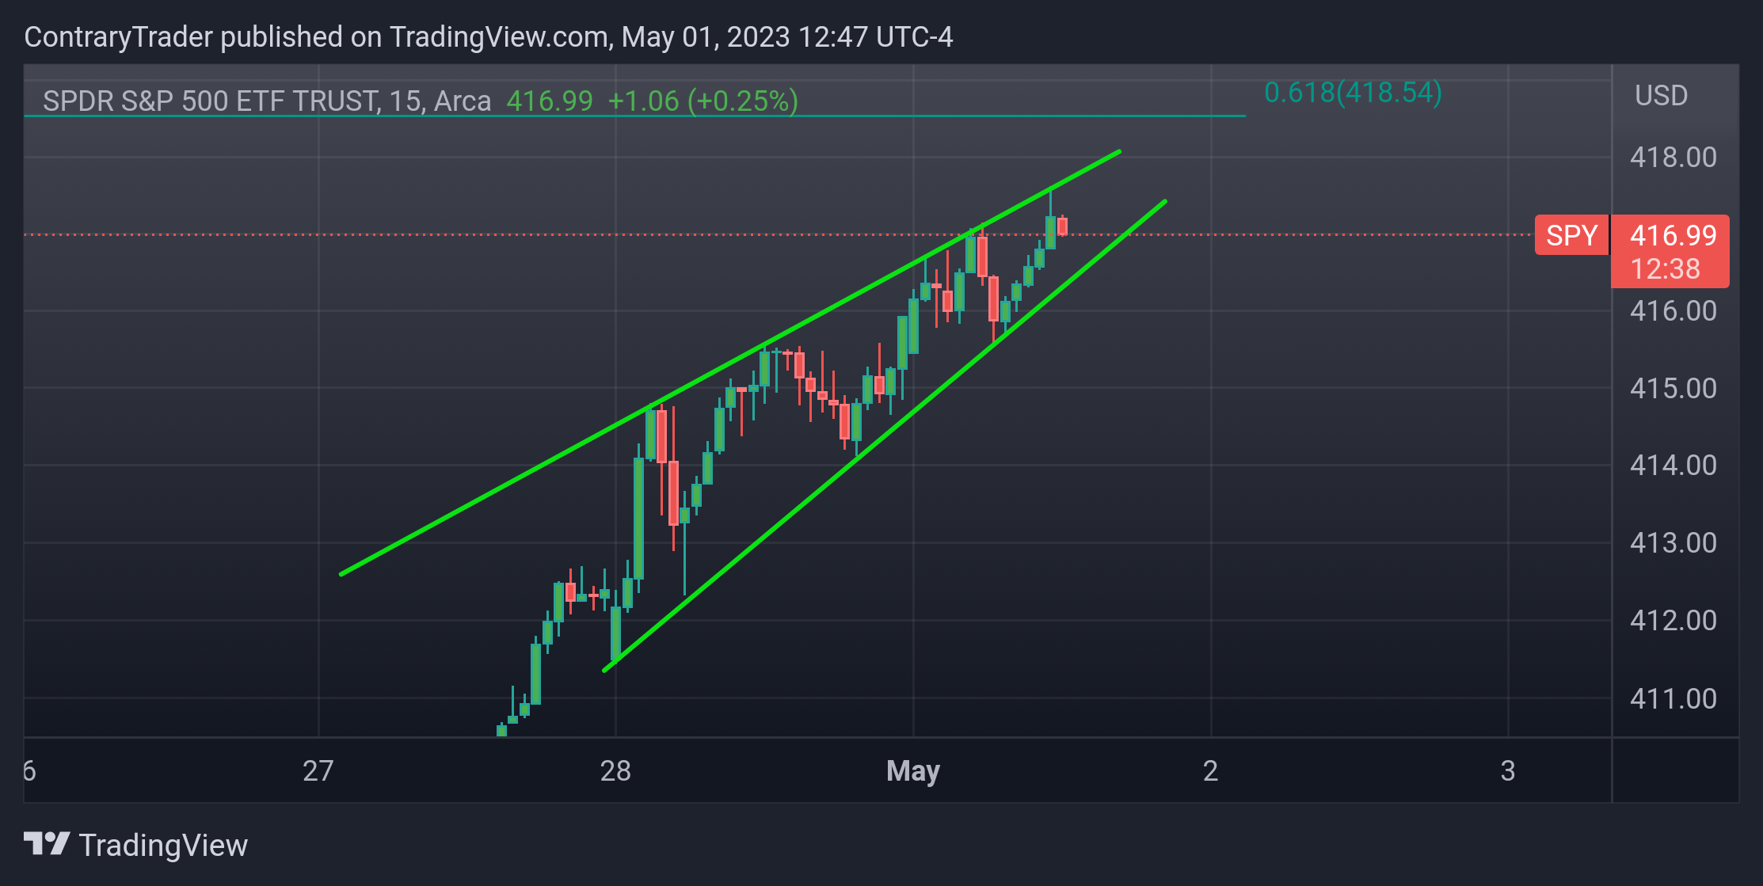The width and height of the screenshot is (1763, 886).
Task: Click the 418.00 price axis label
Action: pyautogui.click(x=1673, y=157)
